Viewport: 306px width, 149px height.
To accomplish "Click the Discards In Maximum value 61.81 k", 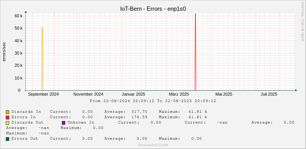I will point(198,112).
